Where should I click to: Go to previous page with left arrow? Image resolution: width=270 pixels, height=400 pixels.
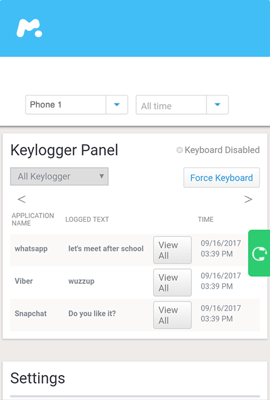(22, 199)
